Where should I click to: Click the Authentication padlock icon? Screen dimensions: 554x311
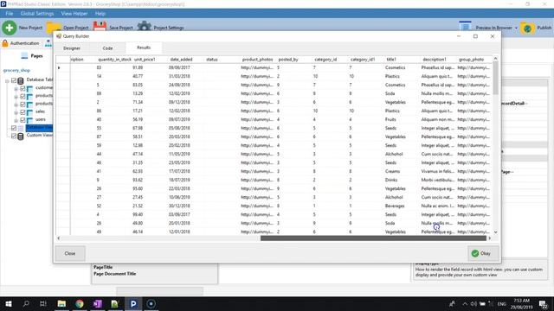click(x=5, y=43)
